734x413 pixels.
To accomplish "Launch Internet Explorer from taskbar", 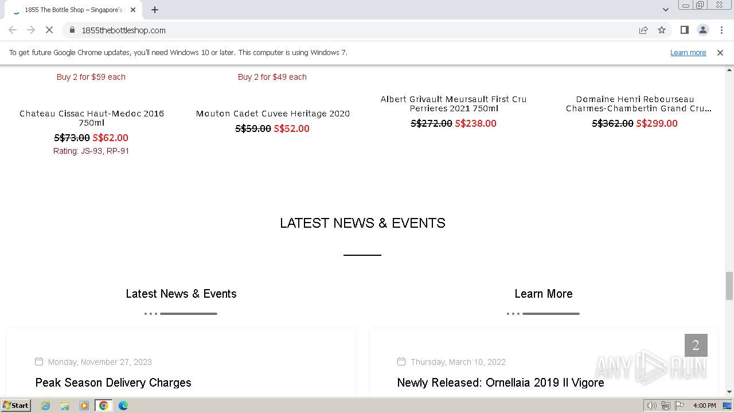I will coord(46,406).
